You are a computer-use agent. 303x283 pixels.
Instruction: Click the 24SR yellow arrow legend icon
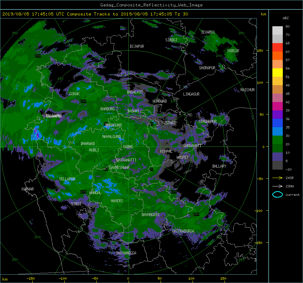point(277,178)
